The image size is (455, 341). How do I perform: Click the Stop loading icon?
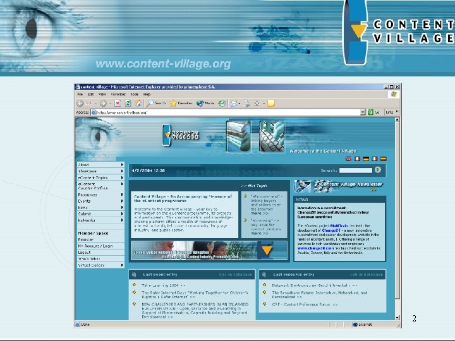point(118,103)
